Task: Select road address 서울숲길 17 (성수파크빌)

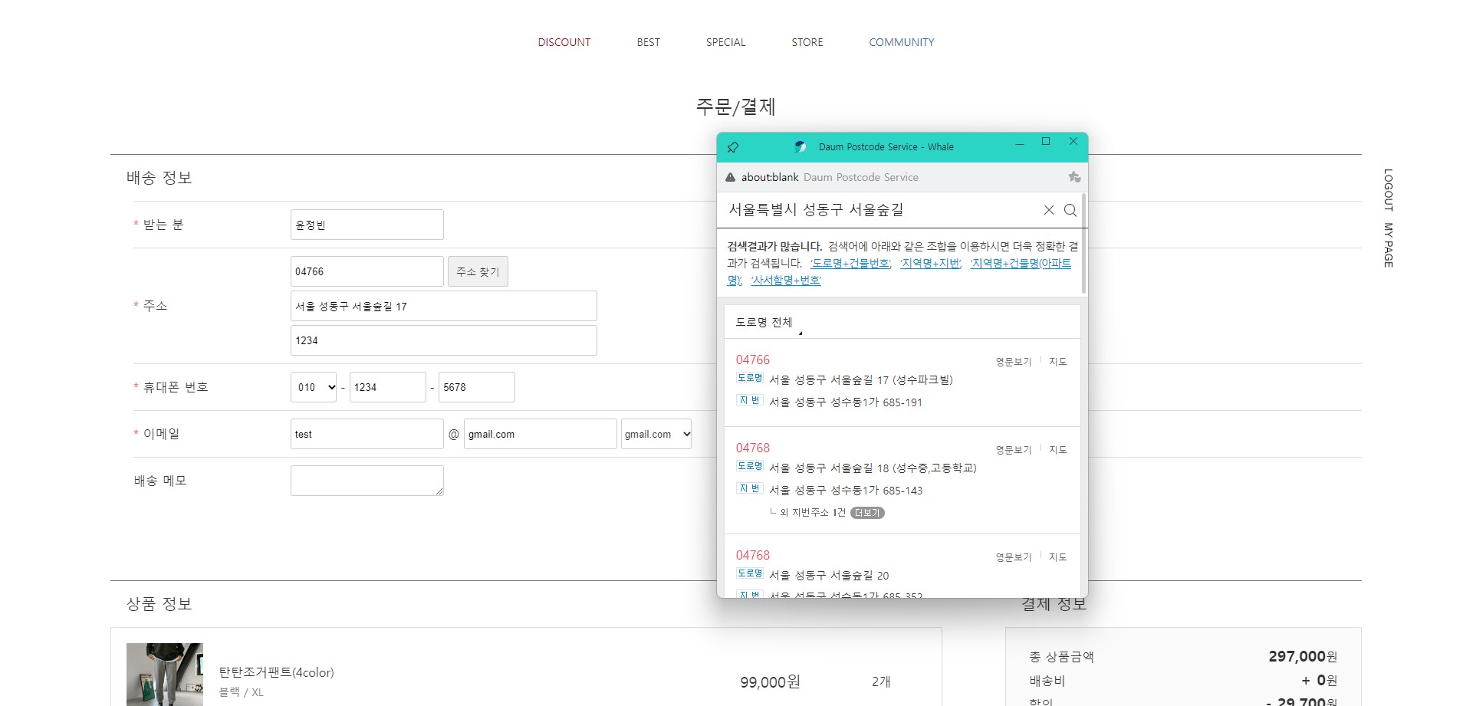Action: 861,380
